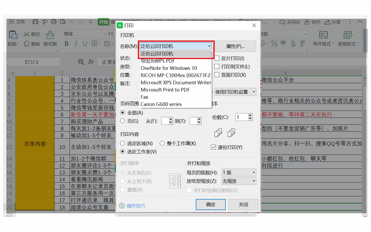Enable 反片打印(I) checkbox
This screenshot has height=232, width=371.
pos(217,58)
